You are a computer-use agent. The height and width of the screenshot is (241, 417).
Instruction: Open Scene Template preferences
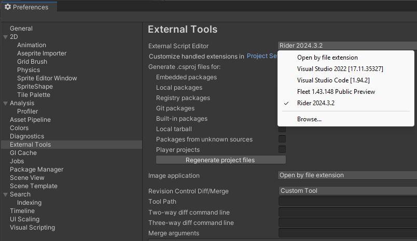pos(34,186)
